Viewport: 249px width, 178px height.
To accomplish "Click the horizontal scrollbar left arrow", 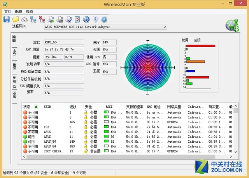I will 24,157.
